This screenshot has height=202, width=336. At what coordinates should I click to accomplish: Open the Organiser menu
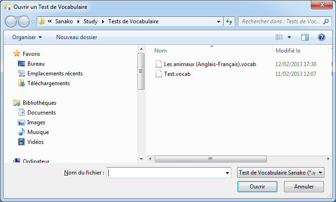(27, 37)
